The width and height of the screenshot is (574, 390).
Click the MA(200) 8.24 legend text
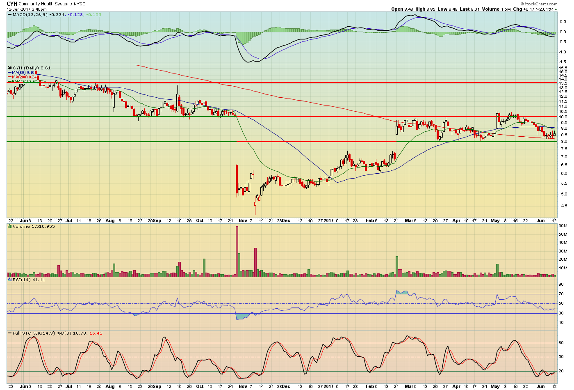pos(25,77)
